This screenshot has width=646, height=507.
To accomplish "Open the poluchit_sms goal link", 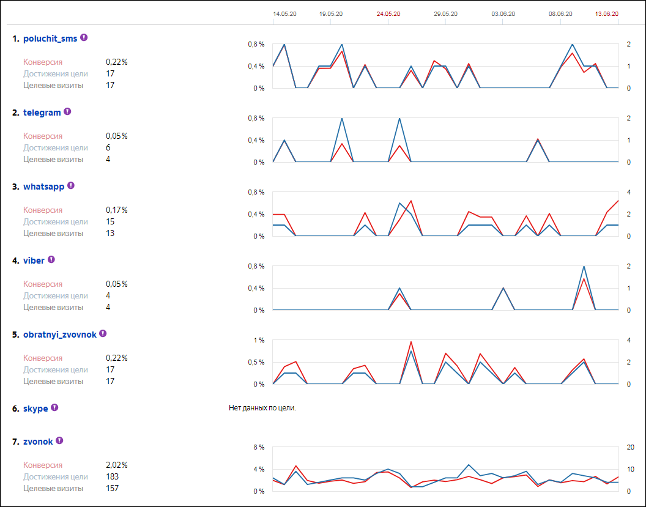I will coord(50,39).
